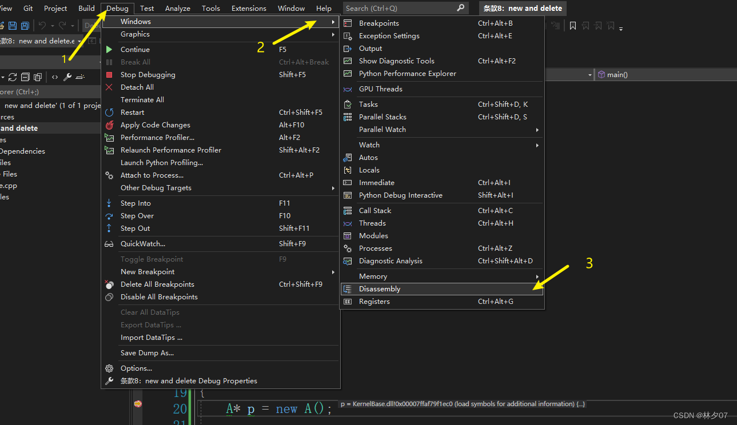Open Output window from submenu
Image resolution: width=737 pixels, height=425 pixels.
coord(442,49)
